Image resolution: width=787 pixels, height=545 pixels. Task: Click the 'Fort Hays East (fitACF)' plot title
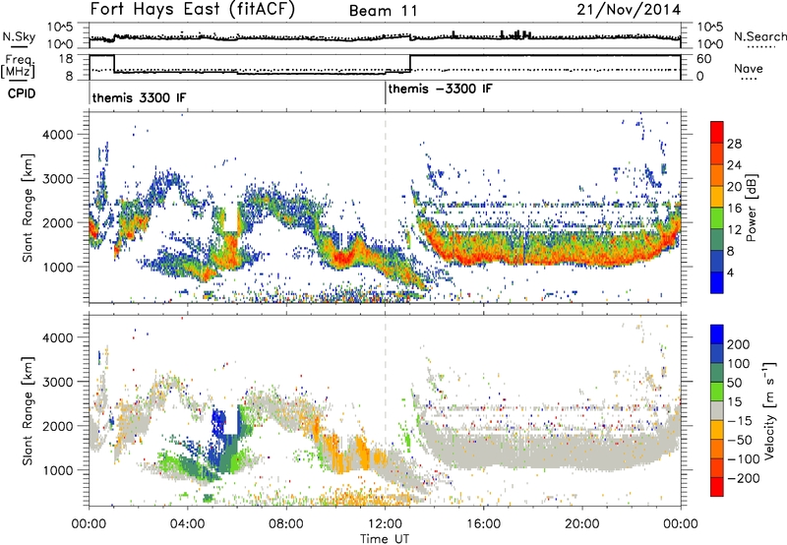[193, 10]
